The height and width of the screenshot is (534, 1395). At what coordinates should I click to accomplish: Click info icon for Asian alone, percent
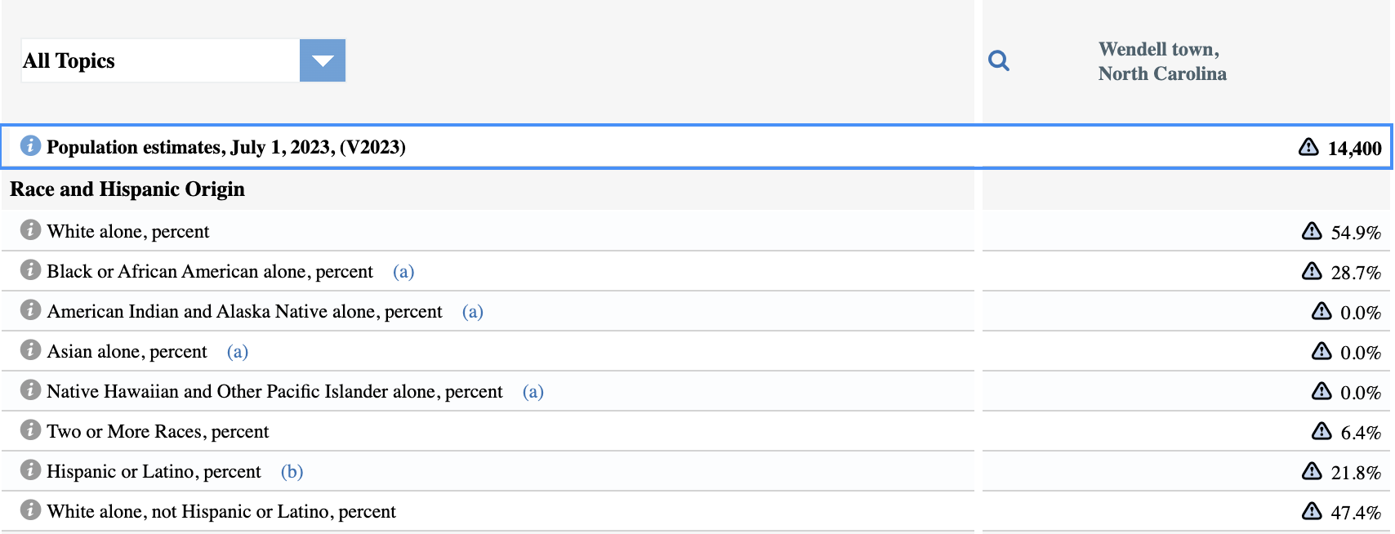(30, 350)
